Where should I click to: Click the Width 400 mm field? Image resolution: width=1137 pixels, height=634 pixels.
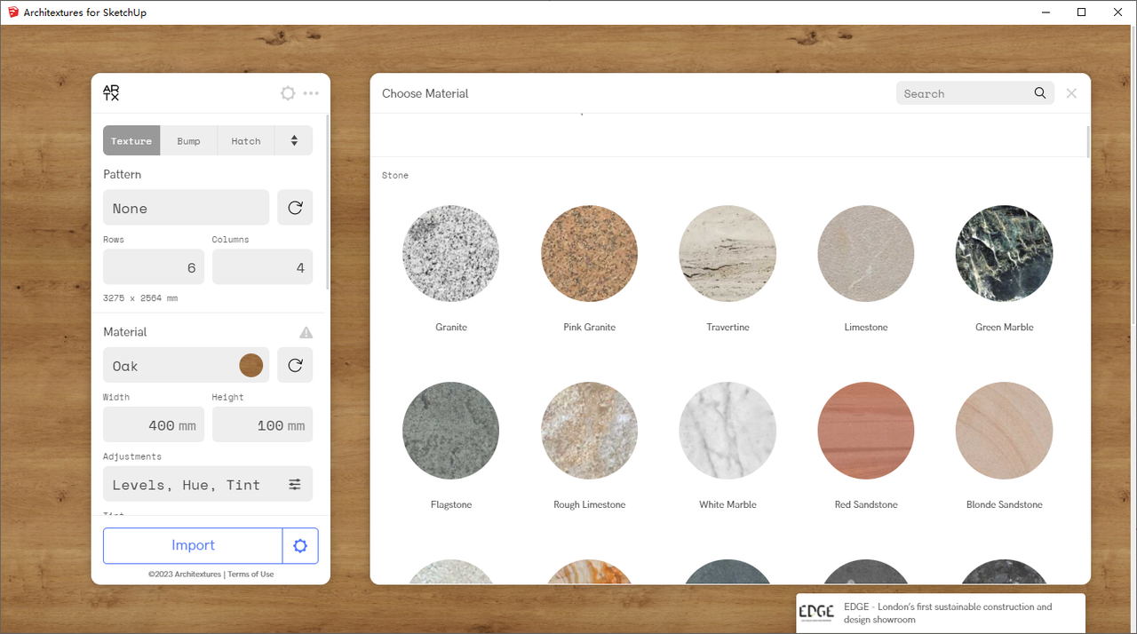point(154,424)
